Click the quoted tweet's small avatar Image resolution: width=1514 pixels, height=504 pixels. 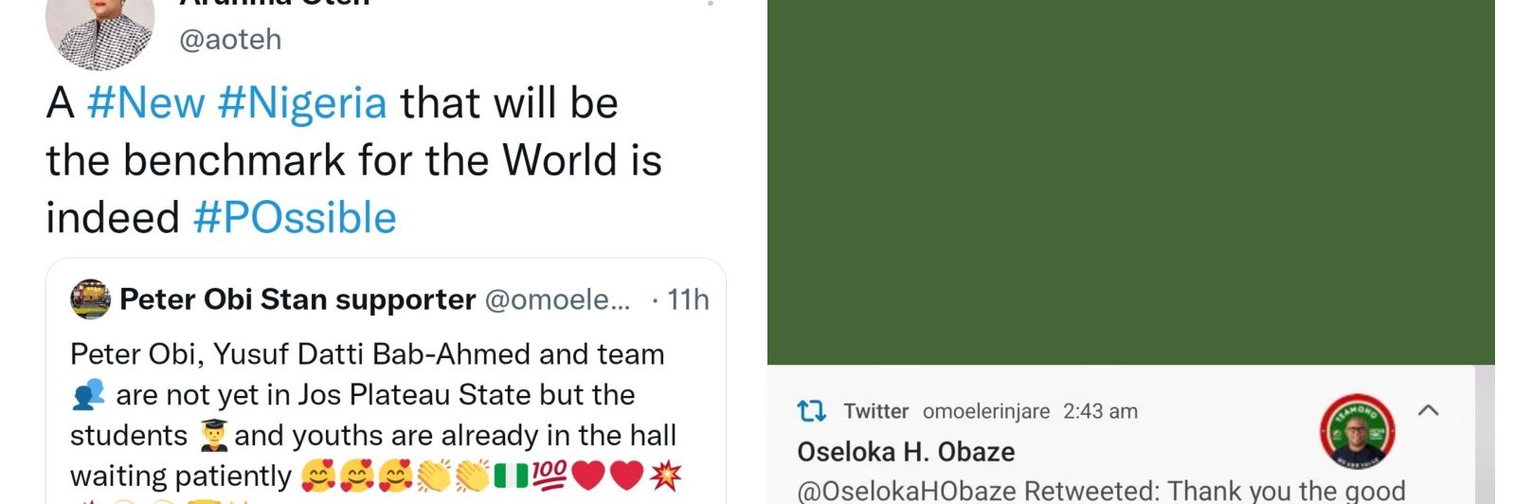tap(90, 299)
